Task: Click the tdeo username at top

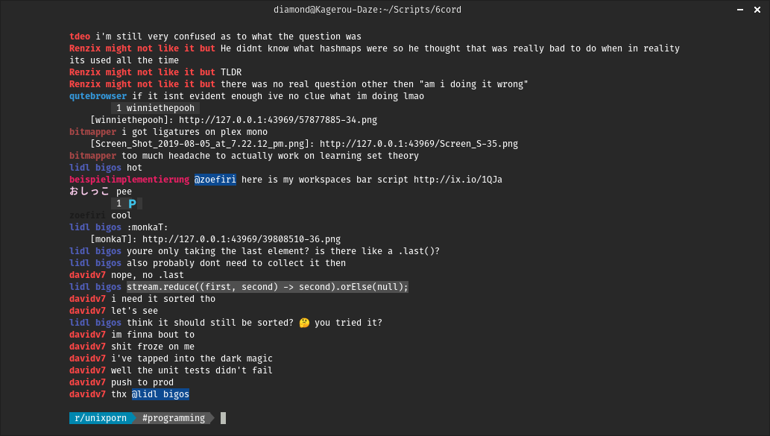Action: [x=80, y=37]
